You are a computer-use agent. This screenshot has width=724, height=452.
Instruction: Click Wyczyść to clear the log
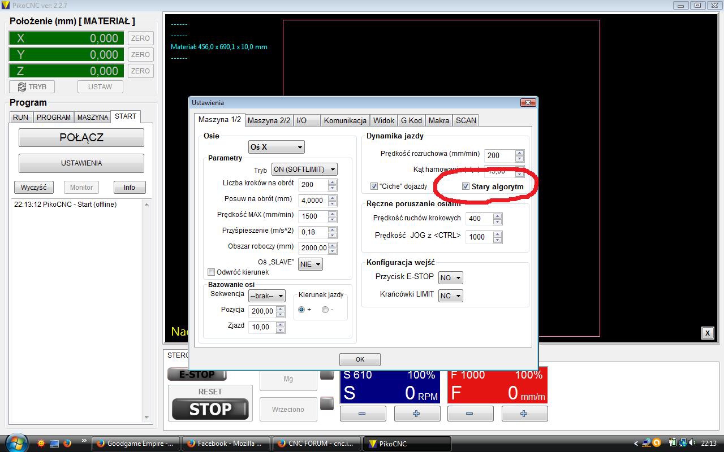(34, 187)
